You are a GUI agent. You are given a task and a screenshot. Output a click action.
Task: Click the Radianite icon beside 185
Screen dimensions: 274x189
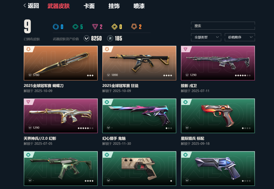coord(110,38)
